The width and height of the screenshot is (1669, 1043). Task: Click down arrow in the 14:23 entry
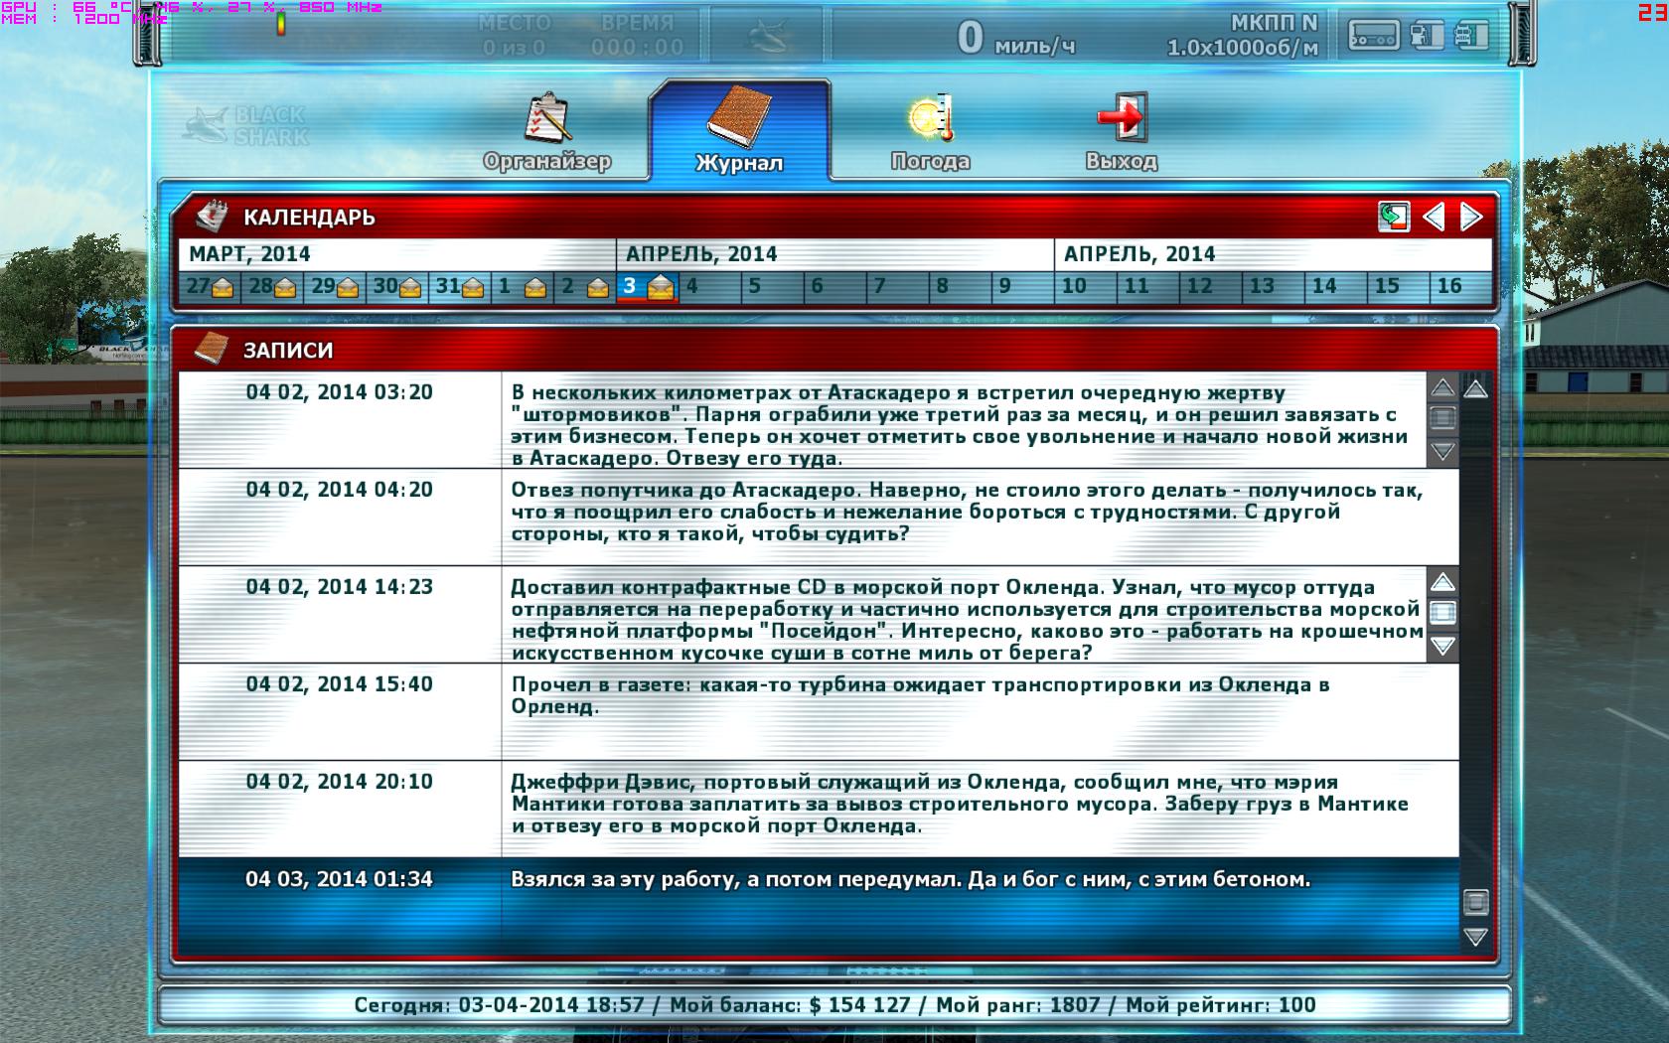tap(1442, 647)
